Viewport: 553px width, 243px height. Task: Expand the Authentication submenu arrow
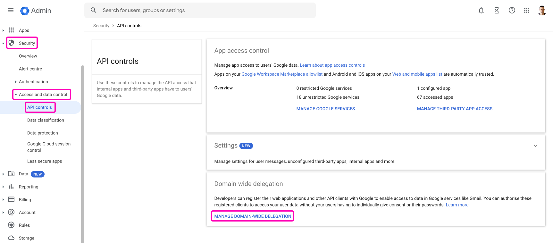click(15, 82)
